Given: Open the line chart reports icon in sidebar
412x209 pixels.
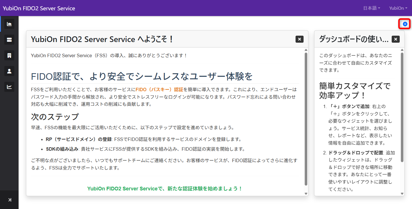Looking at the screenshot, I should click(9, 87).
